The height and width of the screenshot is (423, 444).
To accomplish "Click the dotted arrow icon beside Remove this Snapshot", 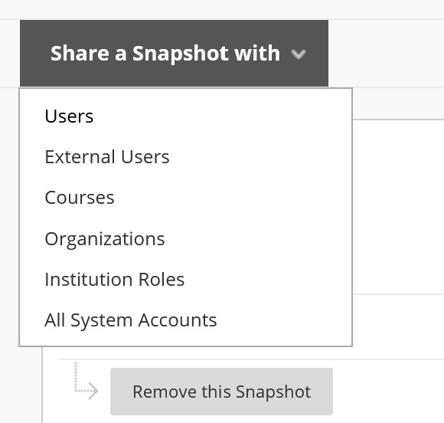I will point(86,382).
